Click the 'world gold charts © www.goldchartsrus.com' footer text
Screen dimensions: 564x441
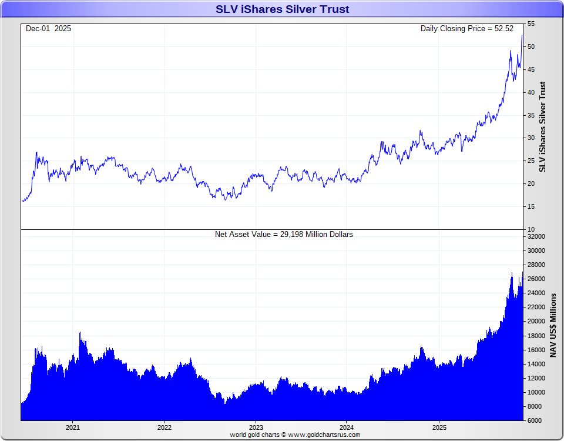(x=295, y=435)
